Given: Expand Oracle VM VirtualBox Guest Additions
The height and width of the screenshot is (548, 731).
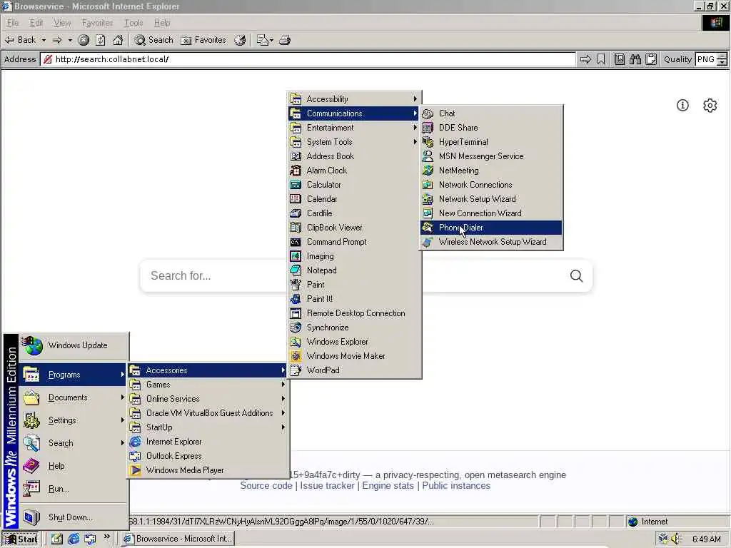Looking at the screenshot, I should [208, 413].
